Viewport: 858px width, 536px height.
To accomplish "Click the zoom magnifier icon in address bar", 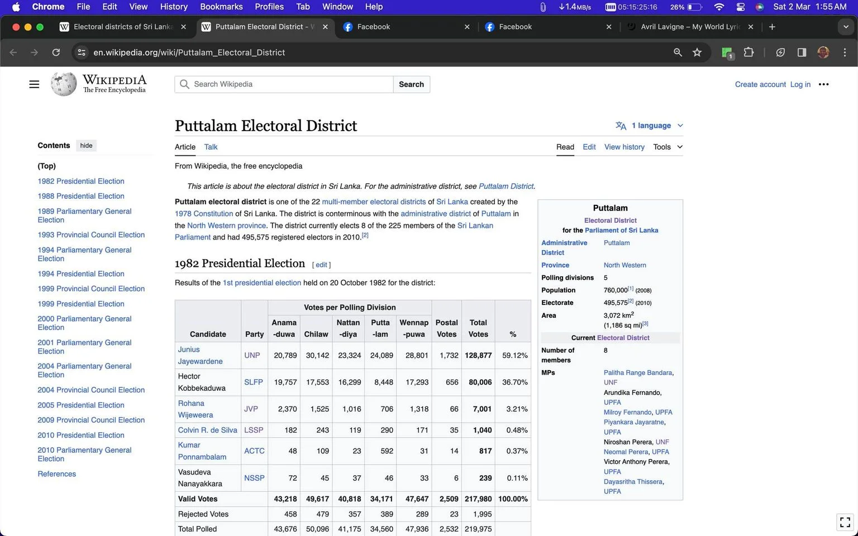I will point(678,52).
